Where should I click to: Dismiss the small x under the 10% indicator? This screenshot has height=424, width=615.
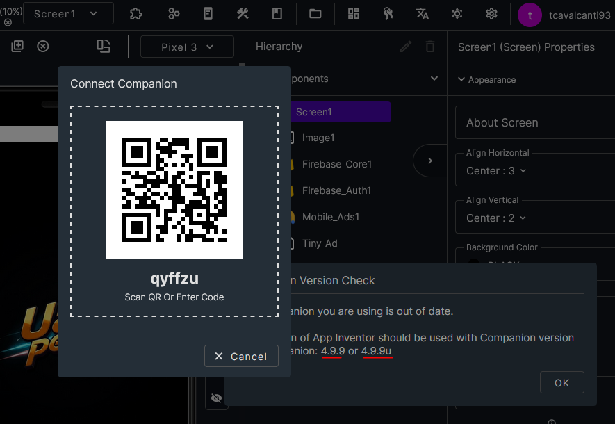pos(8,23)
